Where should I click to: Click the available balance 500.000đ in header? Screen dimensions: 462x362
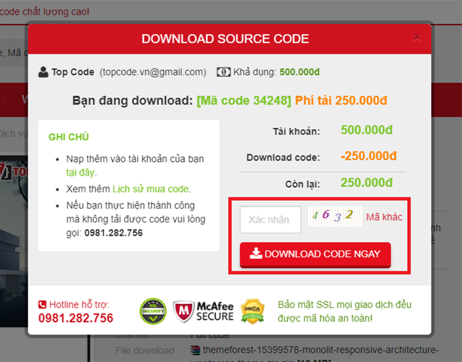pyautogui.click(x=300, y=72)
